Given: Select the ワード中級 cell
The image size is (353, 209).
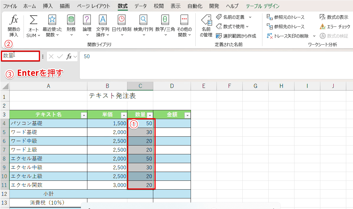Looking at the screenshot, I should [49, 141].
